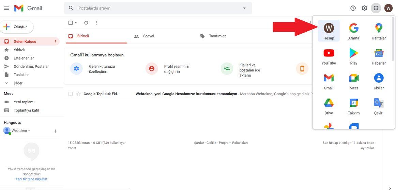
Task: Click the Yönet storage link
Action: [x=72, y=148]
